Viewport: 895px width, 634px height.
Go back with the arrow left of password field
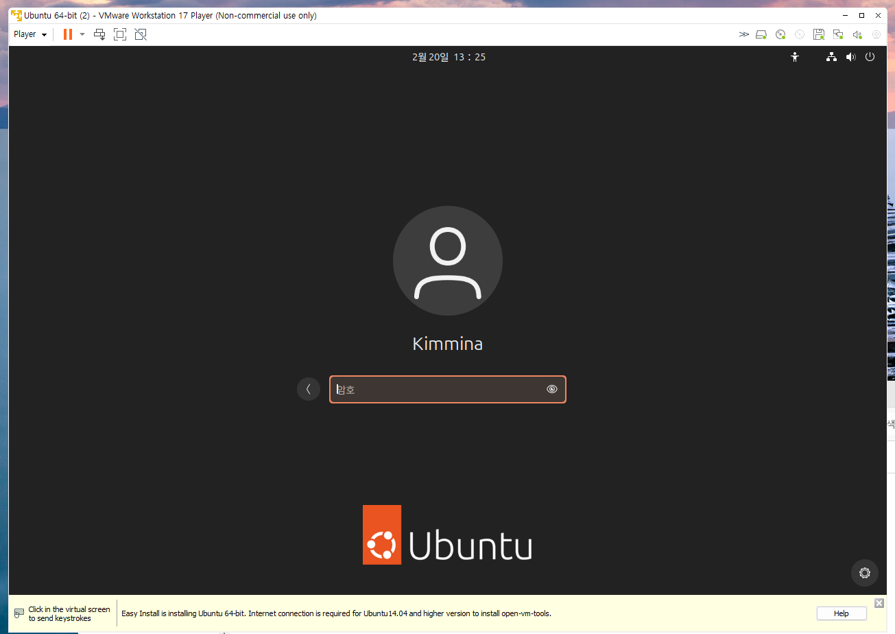(x=309, y=389)
